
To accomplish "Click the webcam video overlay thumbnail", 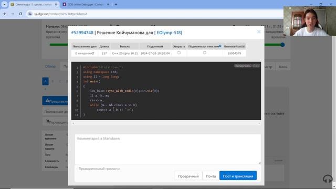I will (310, 21).
